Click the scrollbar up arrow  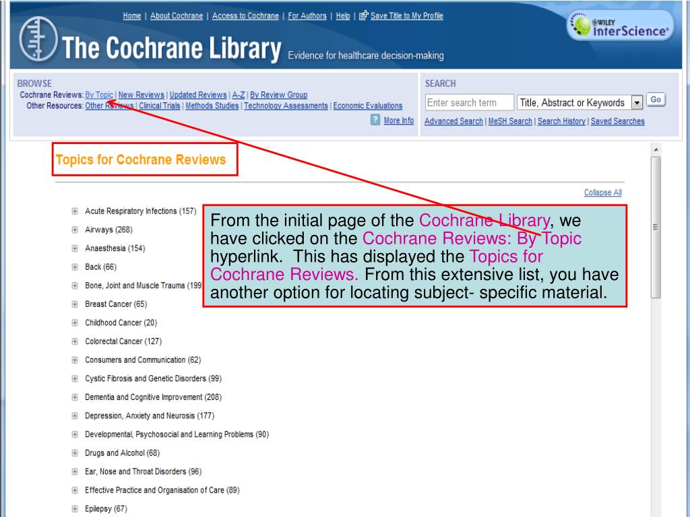(x=656, y=149)
